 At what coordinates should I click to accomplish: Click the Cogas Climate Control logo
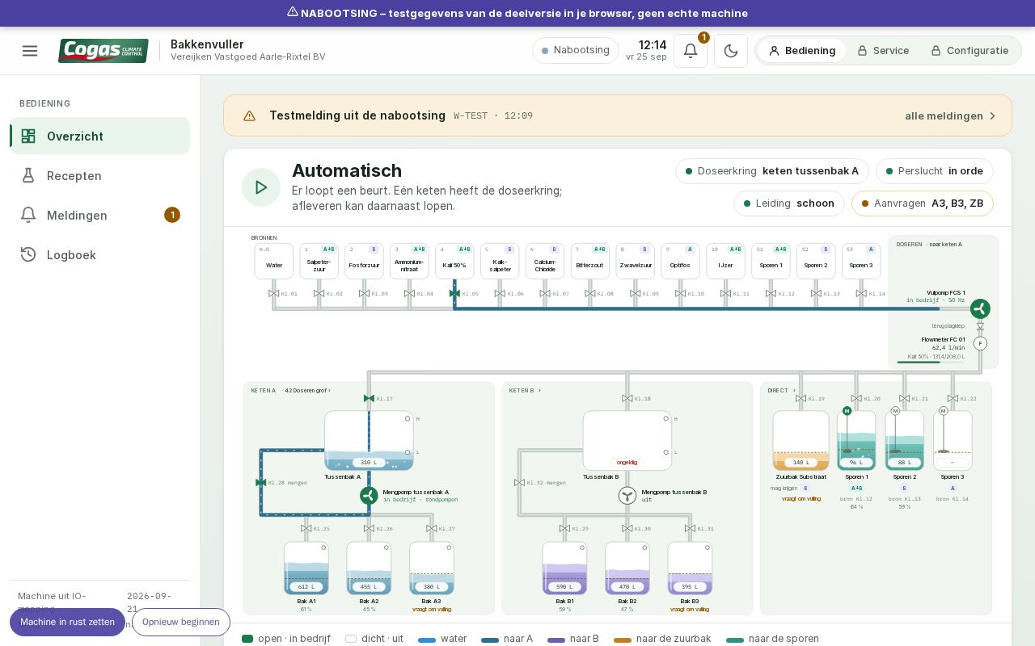[x=103, y=51]
